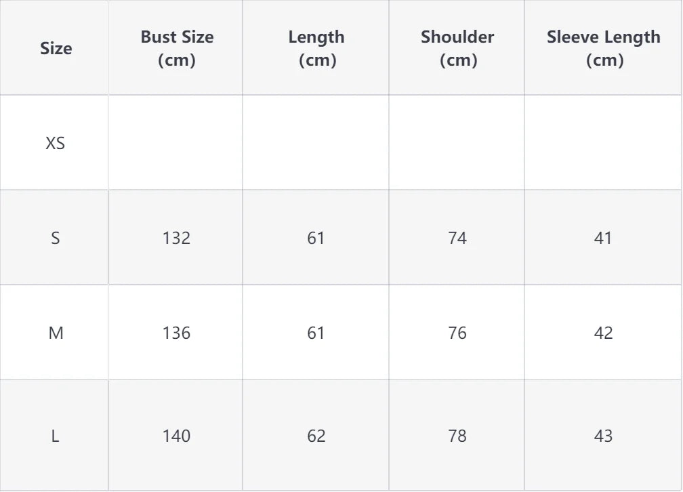Viewport: 683px width, 492px height.
Task: Click bust size value 136
Action: tap(176, 333)
